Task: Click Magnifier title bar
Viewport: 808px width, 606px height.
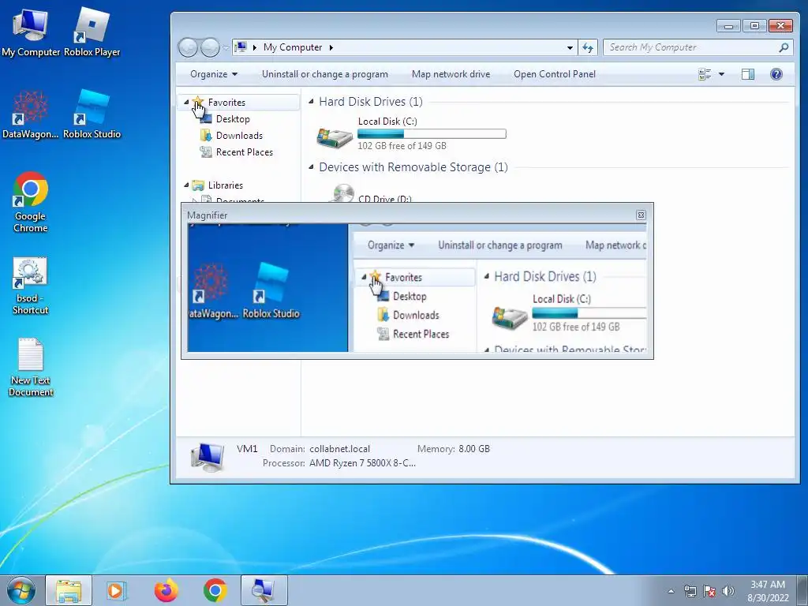Action: tap(412, 215)
